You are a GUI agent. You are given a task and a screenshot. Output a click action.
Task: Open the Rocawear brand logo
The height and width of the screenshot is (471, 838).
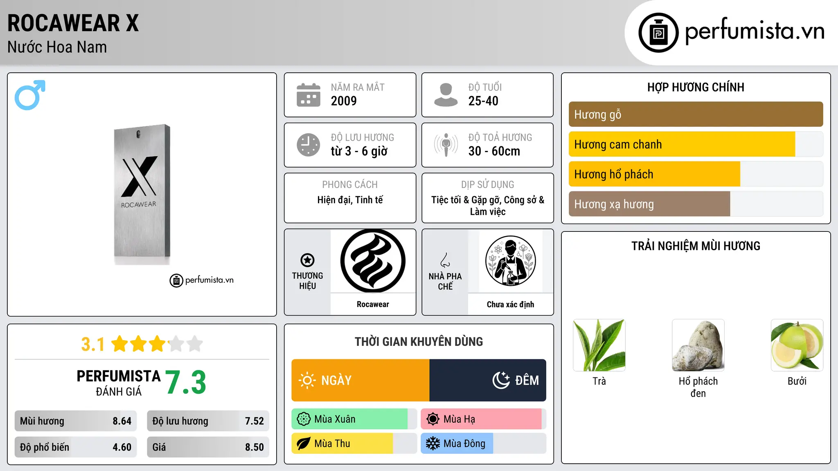[x=373, y=261]
